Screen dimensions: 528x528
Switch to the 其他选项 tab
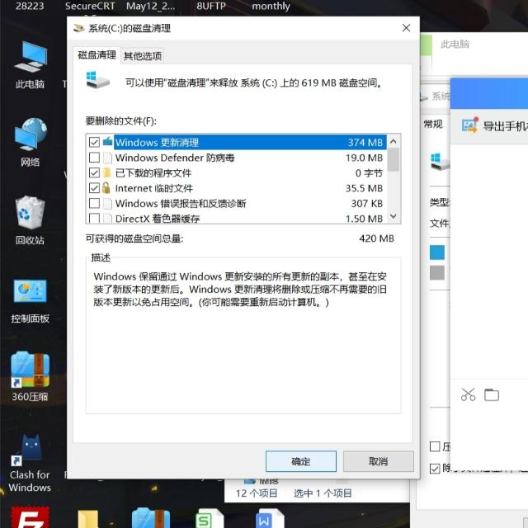pos(143,56)
